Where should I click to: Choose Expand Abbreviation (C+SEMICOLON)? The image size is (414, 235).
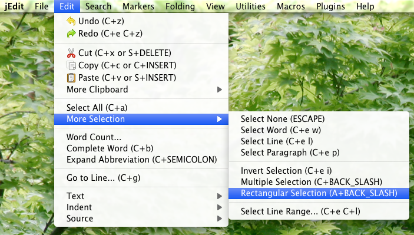(141, 160)
